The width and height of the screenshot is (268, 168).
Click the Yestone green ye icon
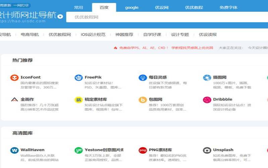(79, 150)
